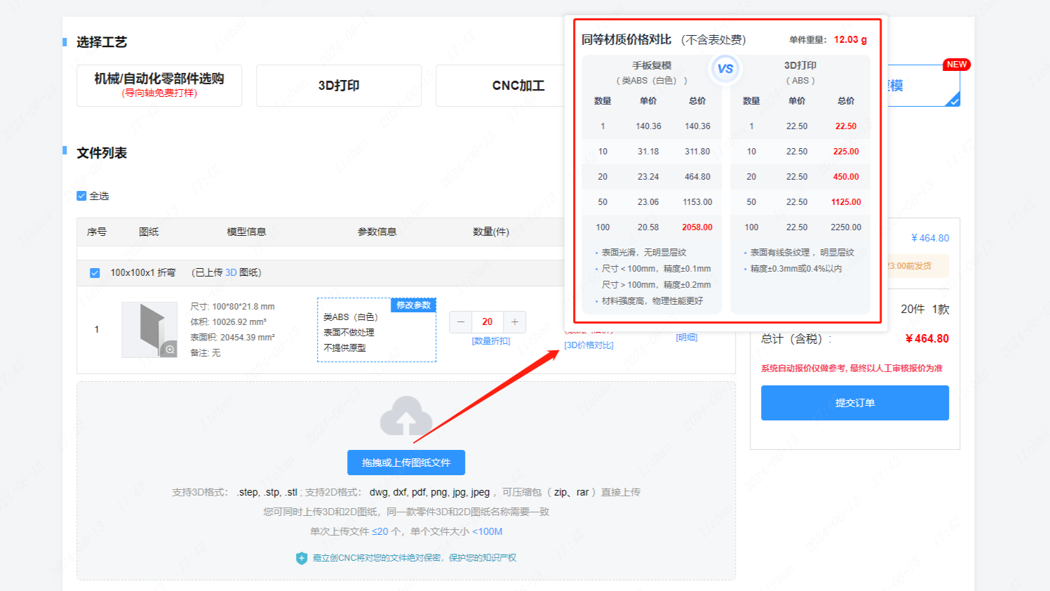Click 拖拽或上传图纸文件 upload button

coord(406,463)
